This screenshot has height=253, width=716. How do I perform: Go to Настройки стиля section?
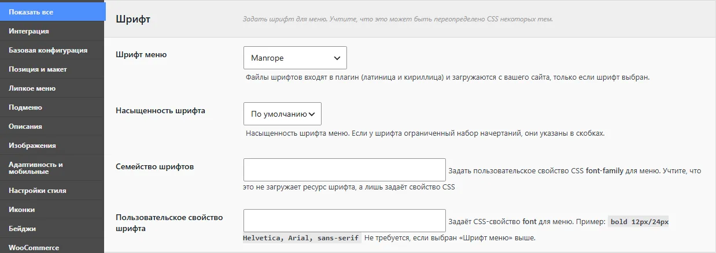(x=52, y=190)
